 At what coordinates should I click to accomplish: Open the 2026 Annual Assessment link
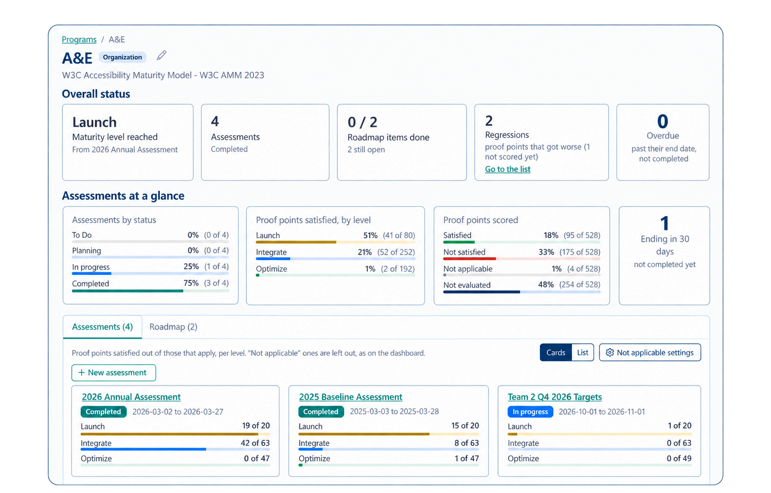pyautogui.click(x=131, y=397)
